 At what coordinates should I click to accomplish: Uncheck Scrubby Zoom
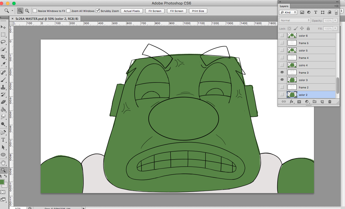coord(98,11)
